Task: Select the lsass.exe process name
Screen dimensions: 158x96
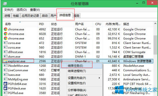Action: click(x=14, y=75)
